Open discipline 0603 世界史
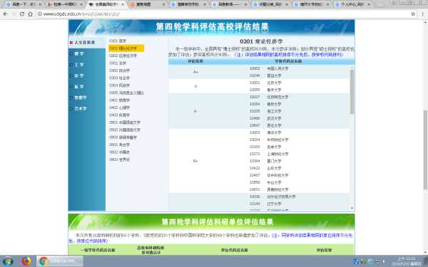 pyautogui.click(x=120, y=159)
